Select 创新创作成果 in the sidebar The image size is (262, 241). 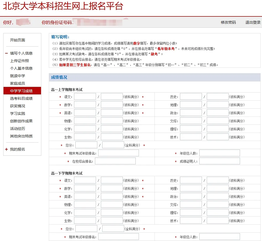tap(21, 121)
